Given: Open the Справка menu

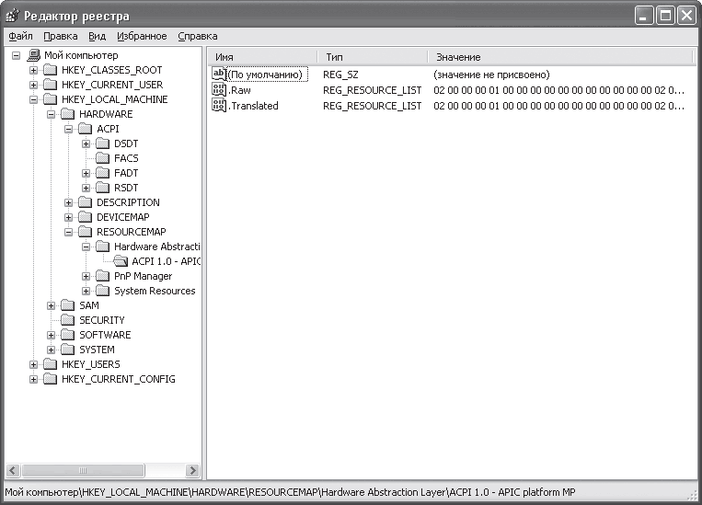Looking at the screenshot, I should click(198, 36).
